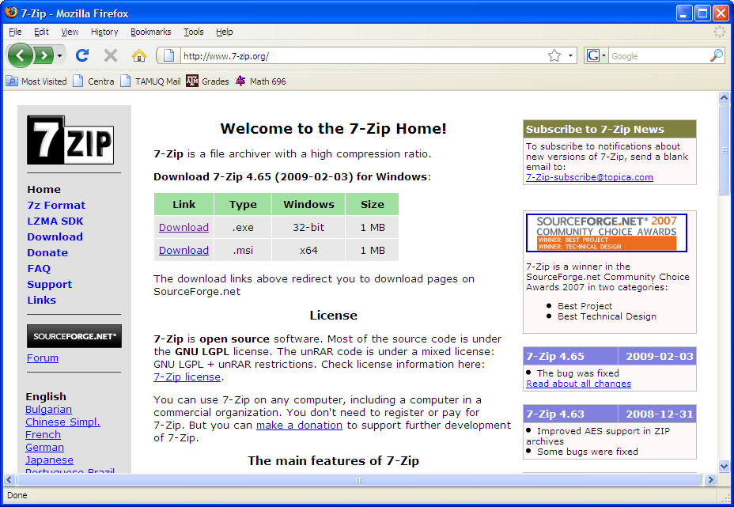
Task: Open the Centra bookmark
Action: (93, 81)
